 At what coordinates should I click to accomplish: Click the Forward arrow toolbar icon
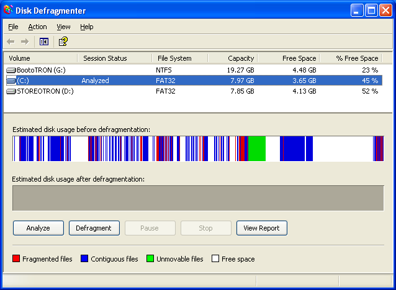25,42
